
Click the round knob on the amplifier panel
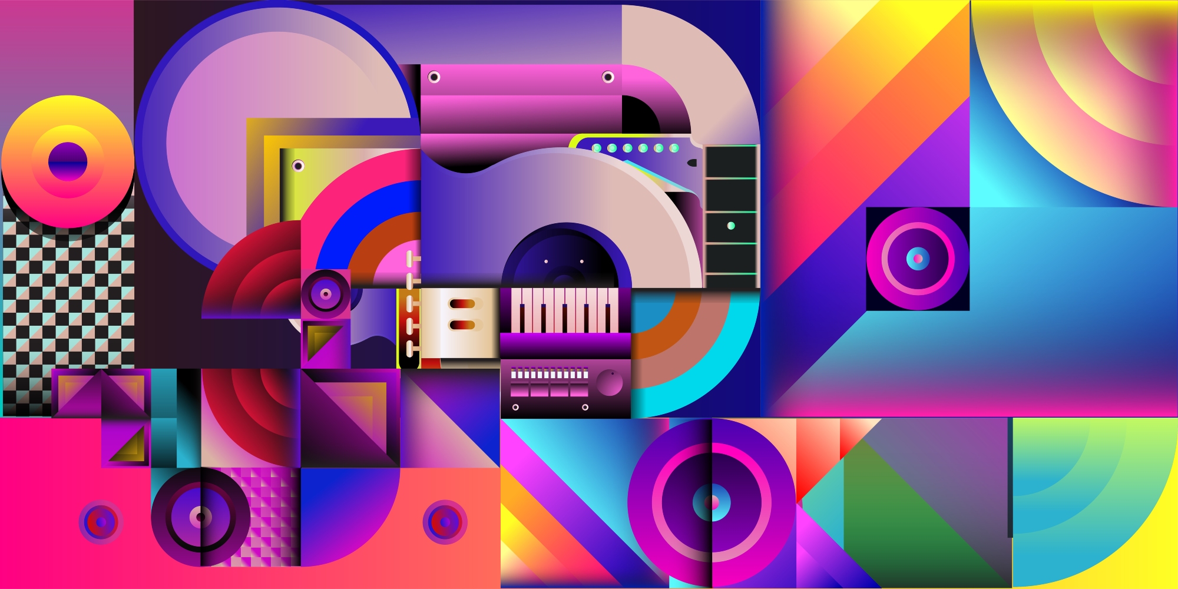click(609, 383)
